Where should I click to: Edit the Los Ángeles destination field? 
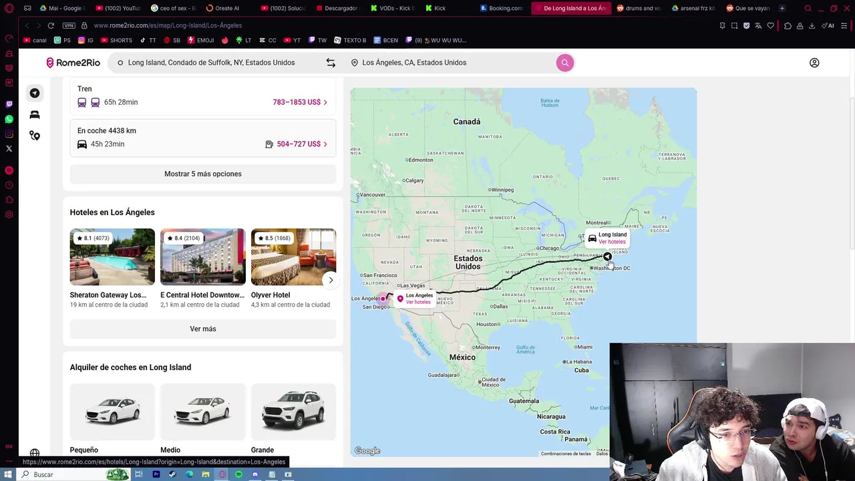(x=451, y=63)
